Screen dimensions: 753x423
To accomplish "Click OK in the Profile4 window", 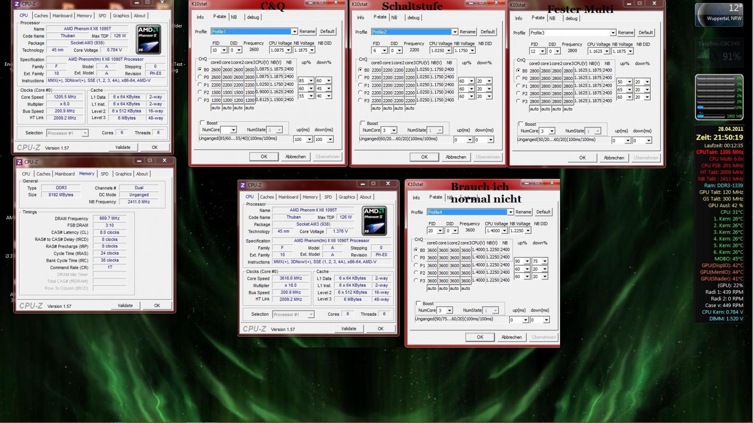I will tap(480, 337).
